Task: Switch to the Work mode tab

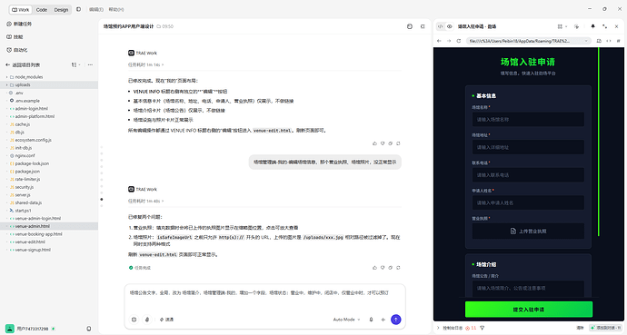Action: (x=20, y=10)
